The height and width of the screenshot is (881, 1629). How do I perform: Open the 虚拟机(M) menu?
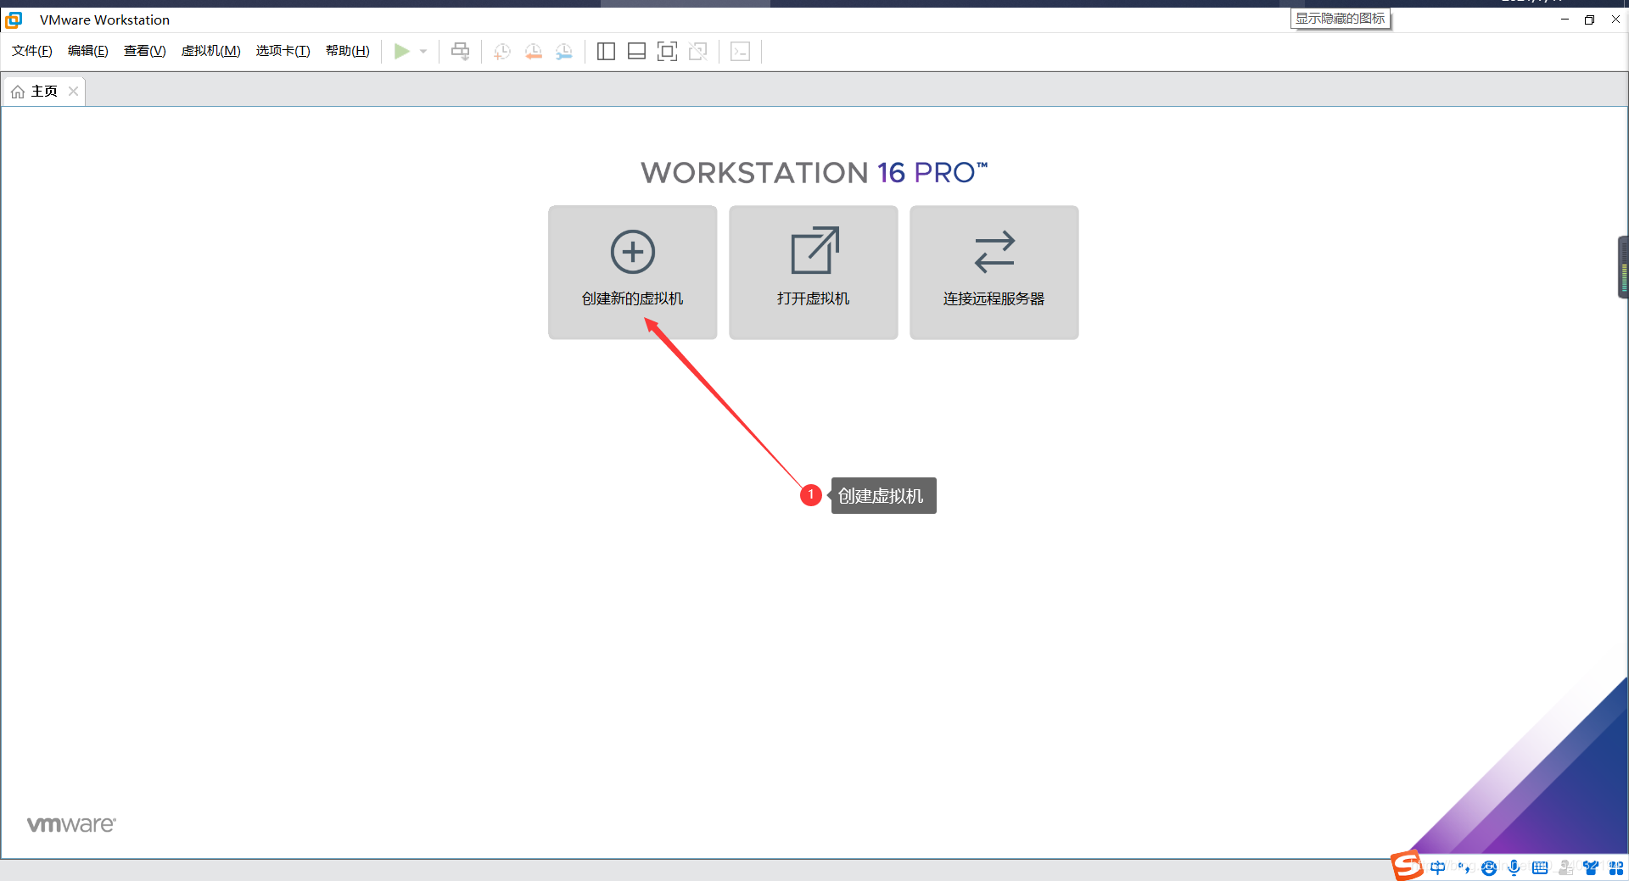[211, 51]
